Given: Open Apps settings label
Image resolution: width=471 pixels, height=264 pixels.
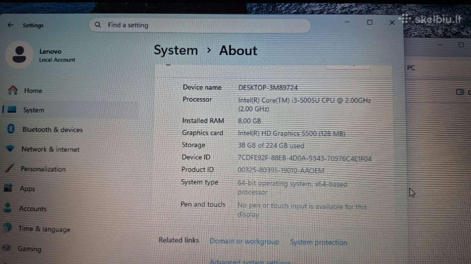Looking at the screenshot, I should pyautogui.click(x=27, y=189).
